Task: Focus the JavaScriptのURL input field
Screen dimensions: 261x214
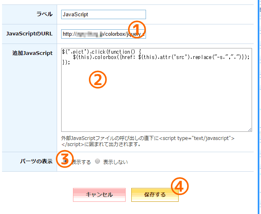Action: pos(103,34)
